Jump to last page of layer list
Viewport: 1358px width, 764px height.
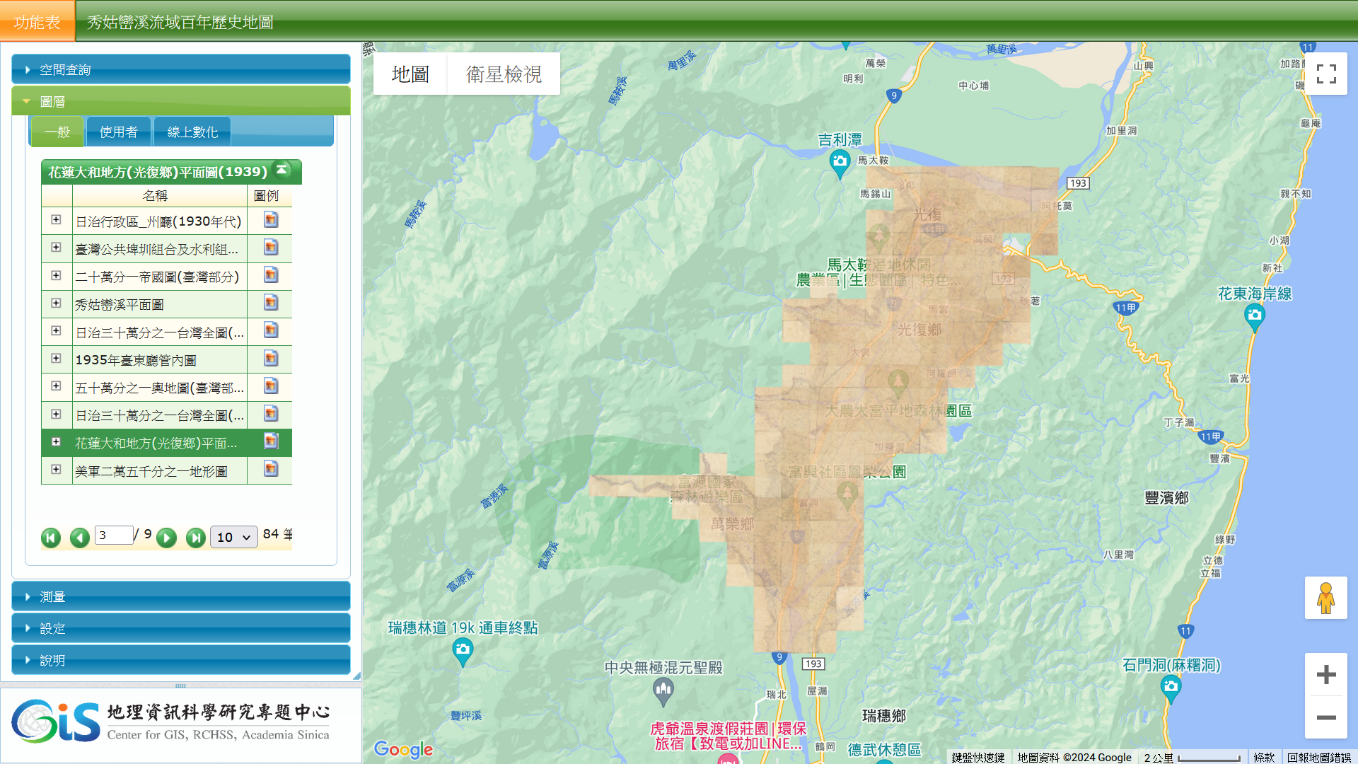196,538
